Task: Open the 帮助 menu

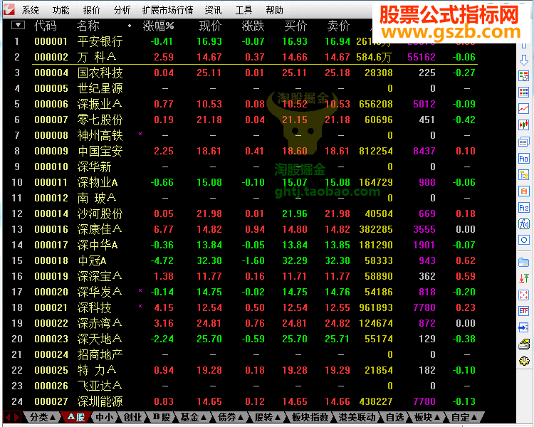Action: pos(275,10)
